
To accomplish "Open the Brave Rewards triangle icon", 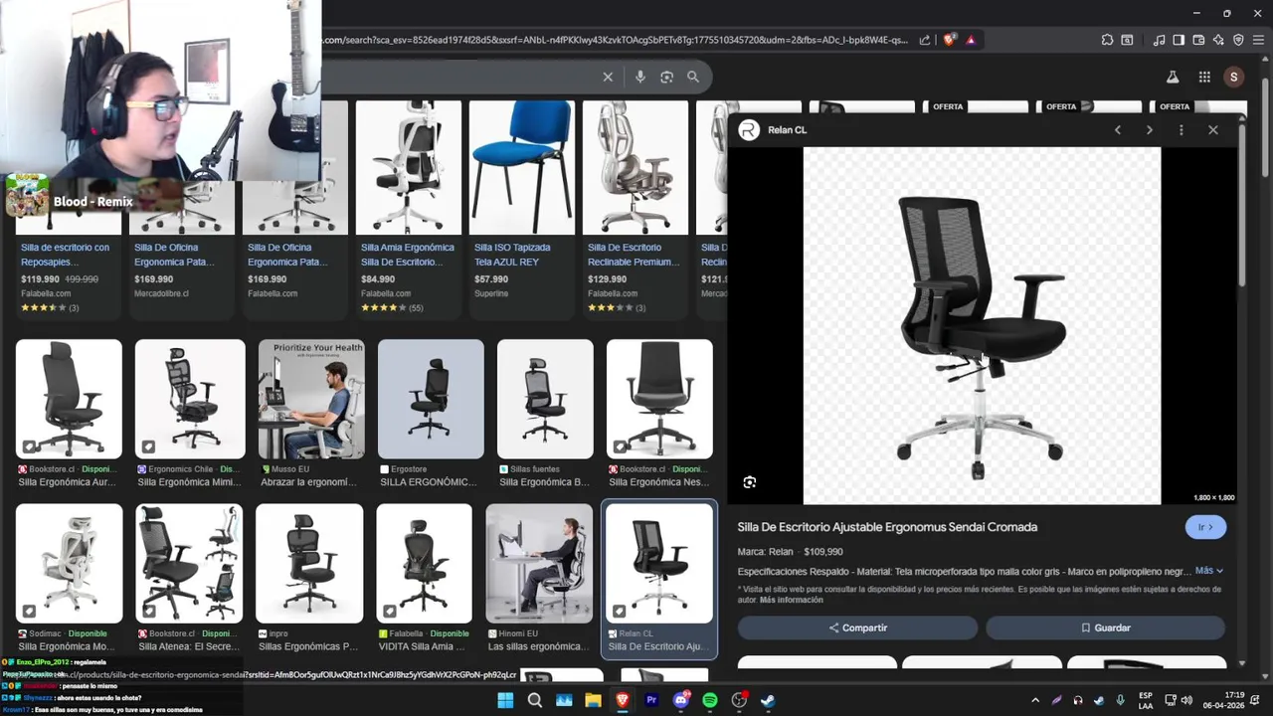I will point(971,40).
